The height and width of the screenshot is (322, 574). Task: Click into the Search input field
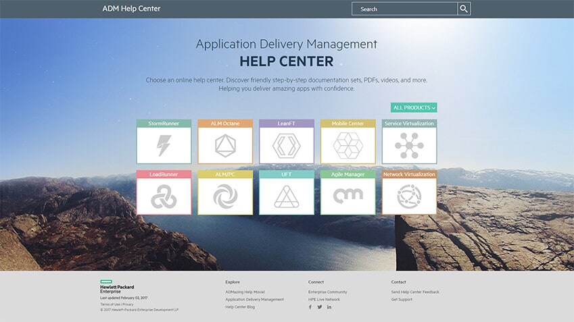tap(404, 9)
